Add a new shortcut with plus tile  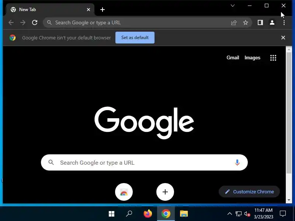point(165,192)
